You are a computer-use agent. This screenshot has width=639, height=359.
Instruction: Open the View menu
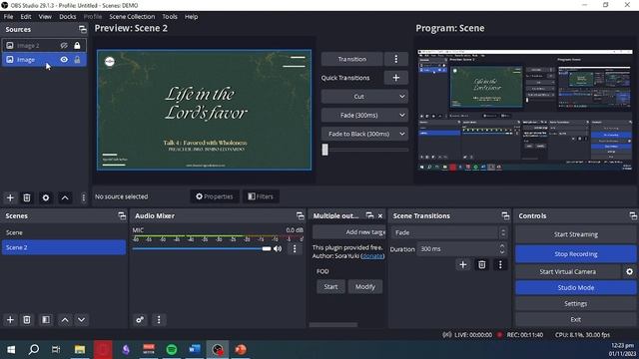[x=45, y=17]
